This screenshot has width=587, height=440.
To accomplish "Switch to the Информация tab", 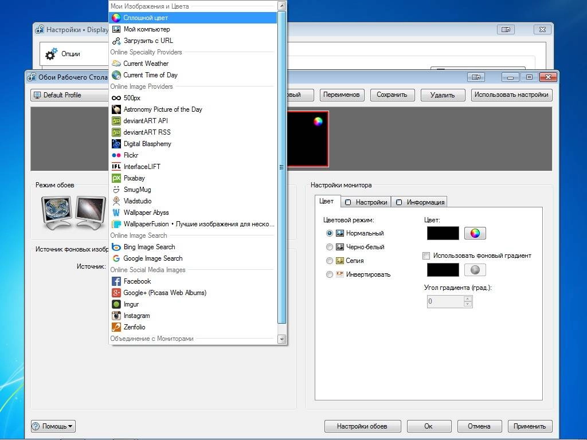I will pos(420,202).
